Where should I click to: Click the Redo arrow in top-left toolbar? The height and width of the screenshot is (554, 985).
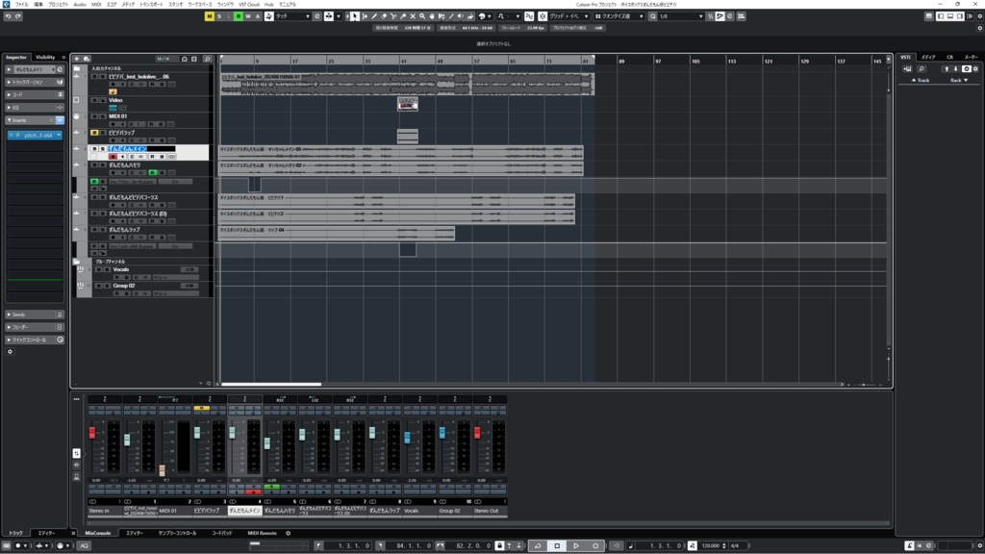18,16
